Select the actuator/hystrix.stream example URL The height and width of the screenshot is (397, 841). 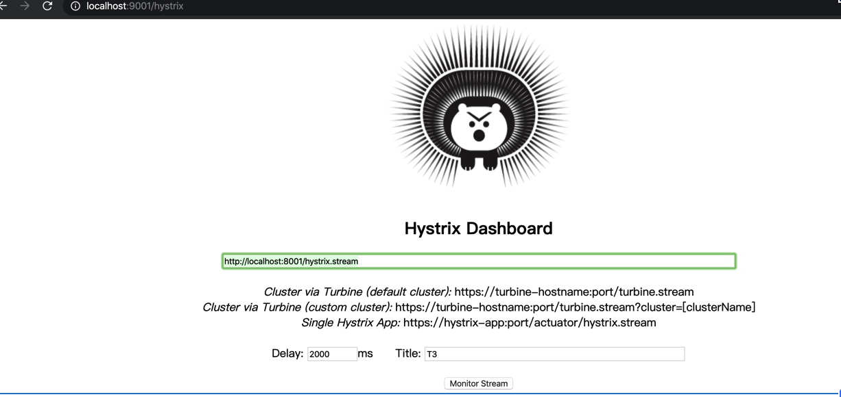tap(530, 322)
